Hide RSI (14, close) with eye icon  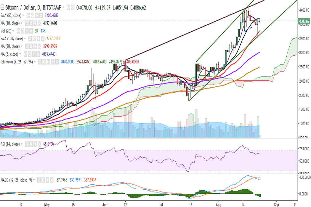27,144
